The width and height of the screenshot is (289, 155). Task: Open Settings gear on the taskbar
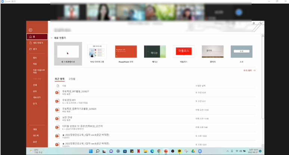tap(118, 151)
